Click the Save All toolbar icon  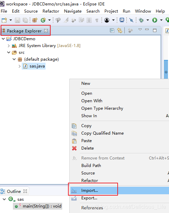[25, 20]
